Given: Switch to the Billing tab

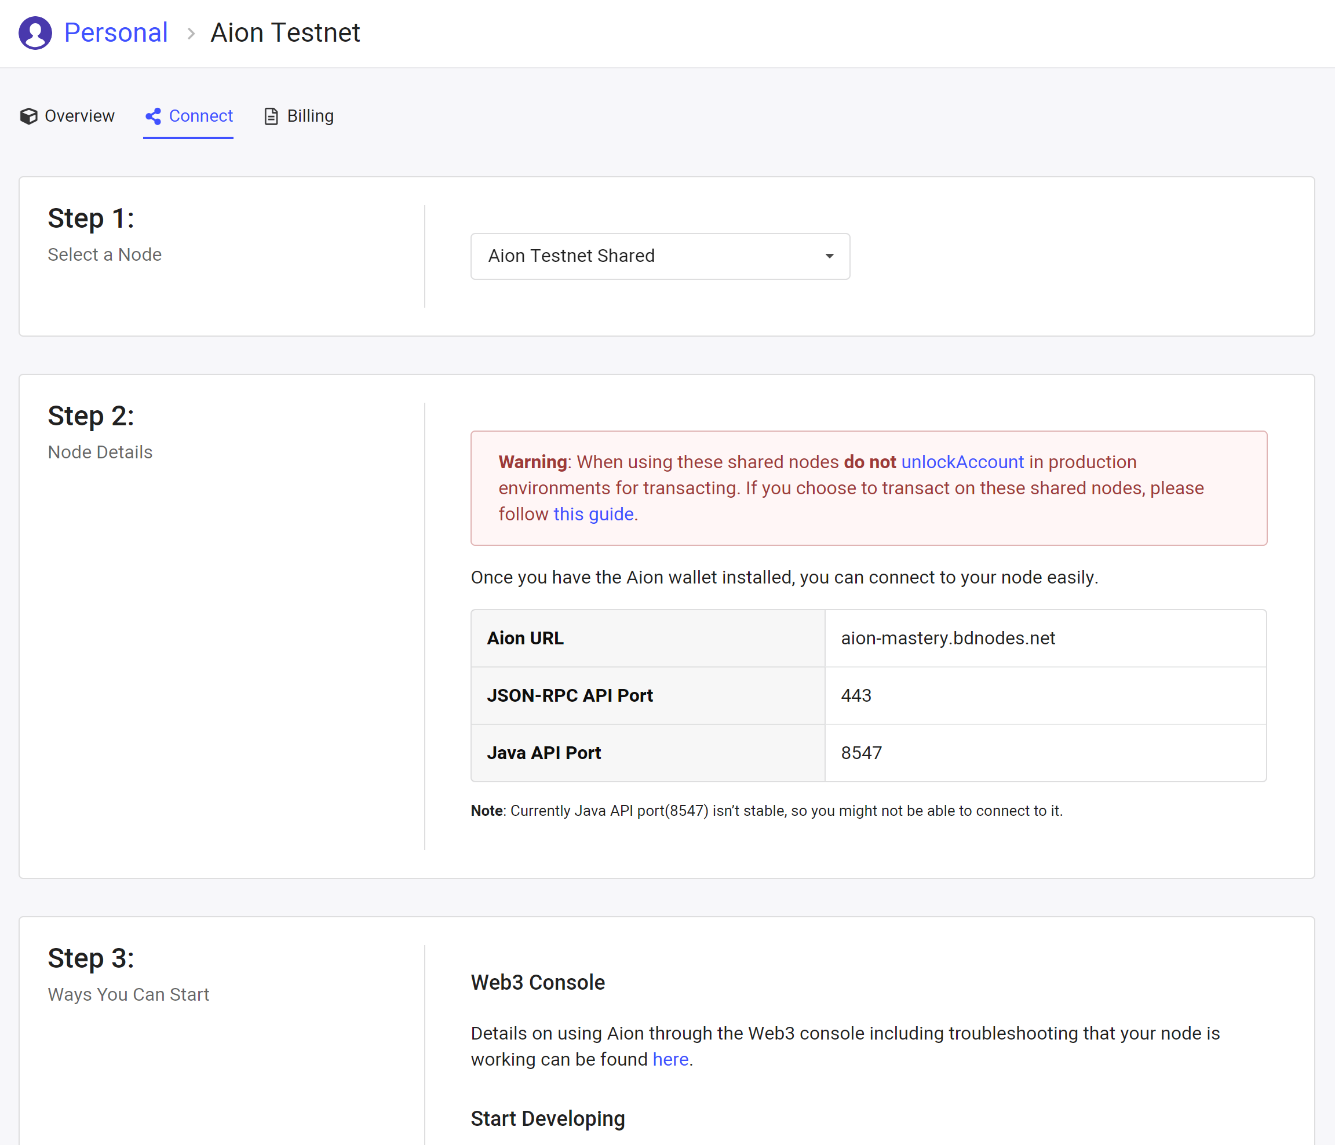Looking at the screenshot, I should (310, 116).
